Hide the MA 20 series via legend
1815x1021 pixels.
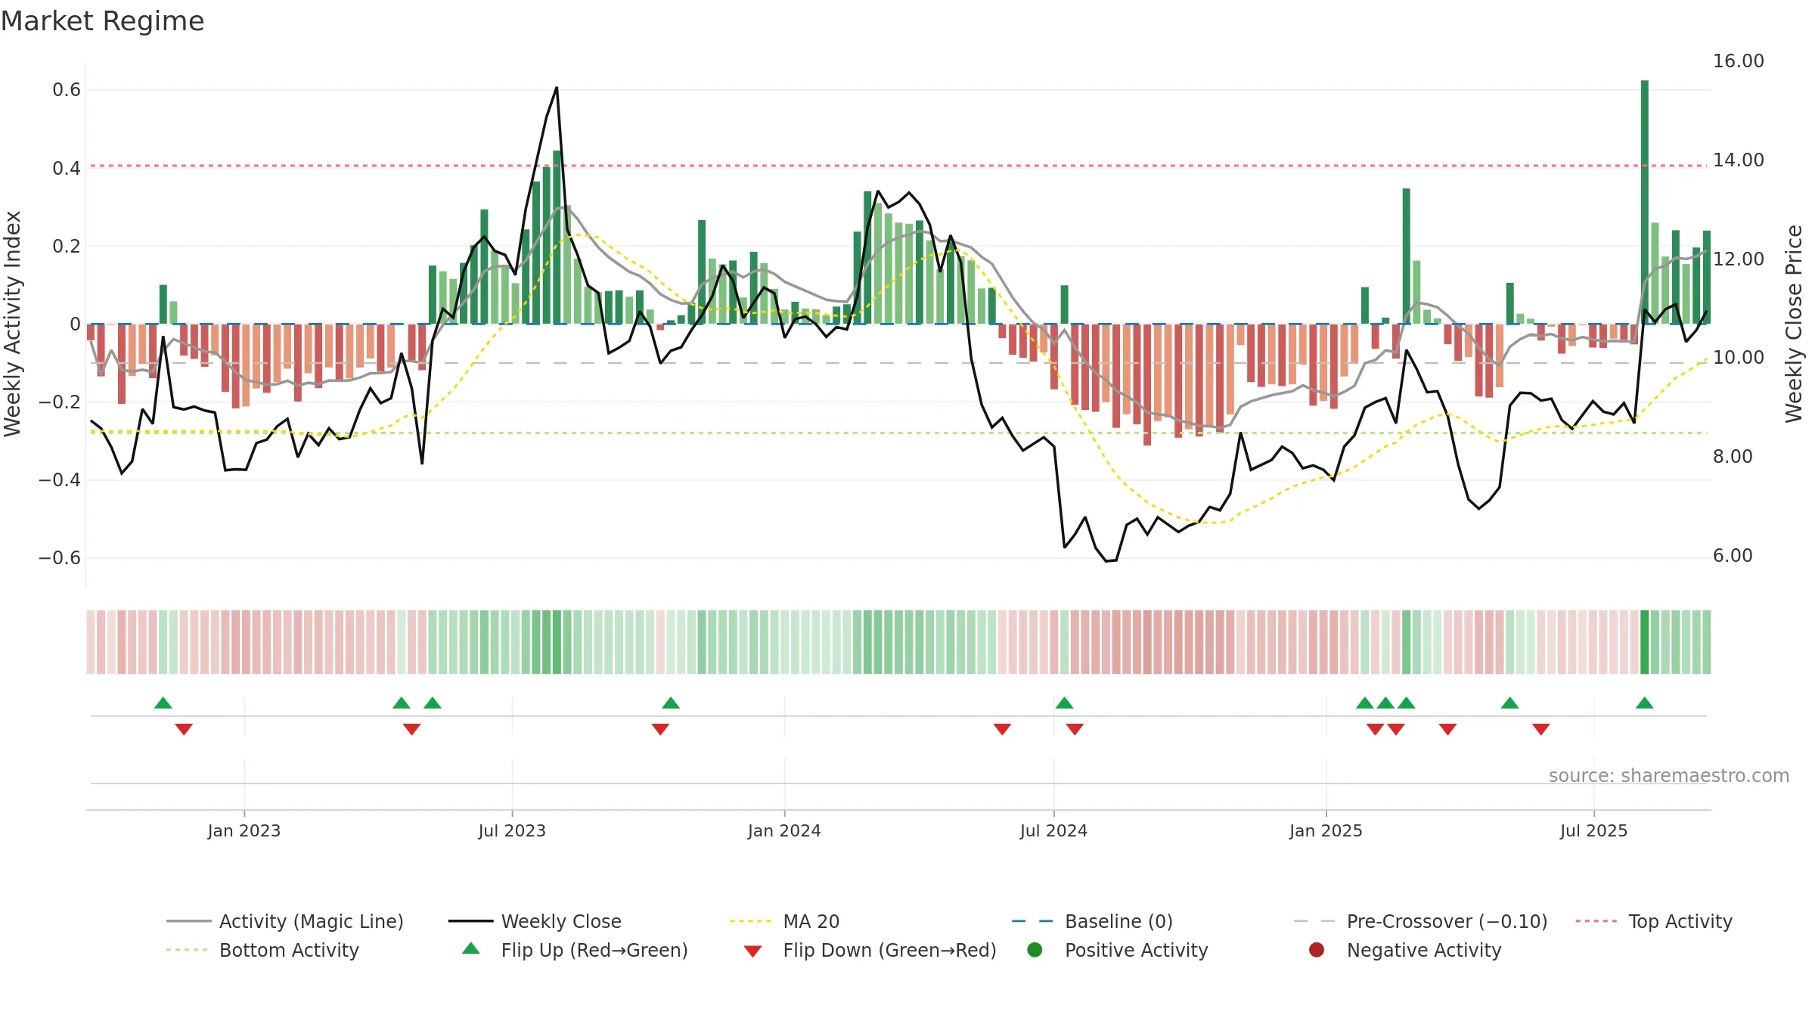click(x=784, y=921)
